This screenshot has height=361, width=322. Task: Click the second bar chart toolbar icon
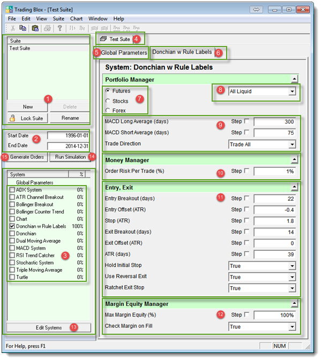point(82,28)
